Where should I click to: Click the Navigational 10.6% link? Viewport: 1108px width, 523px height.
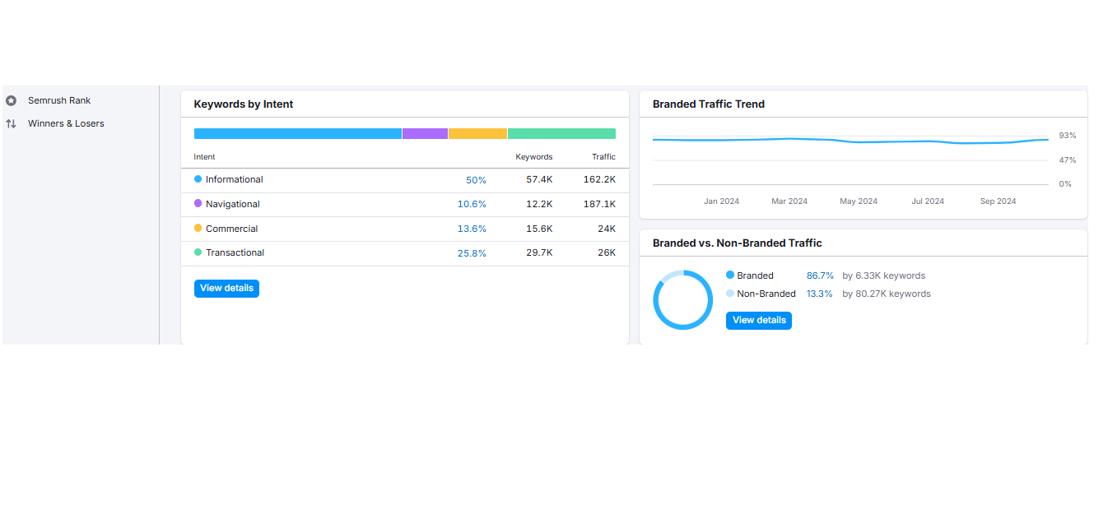tap(472, 205)
